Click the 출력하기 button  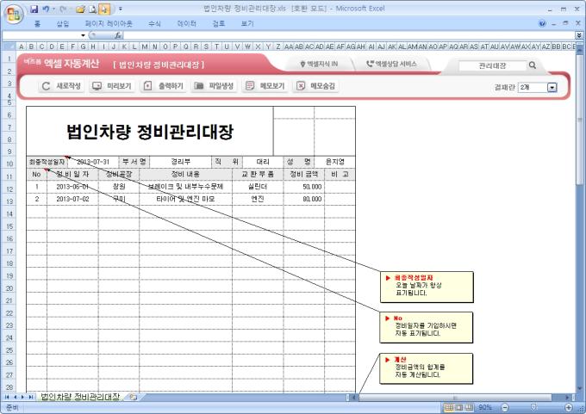coord(164,86)
